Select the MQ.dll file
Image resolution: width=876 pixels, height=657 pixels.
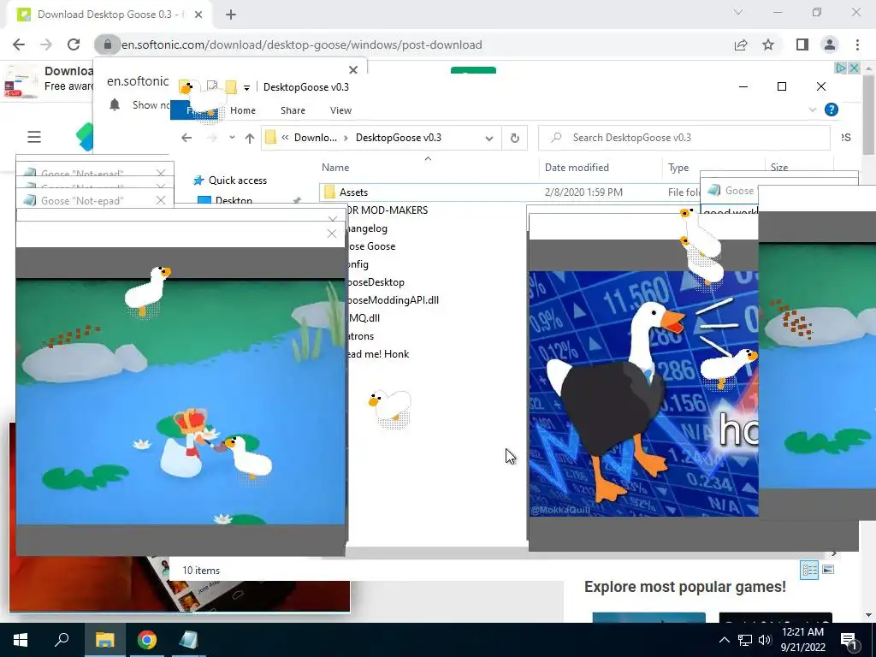[x=364, y=318]
